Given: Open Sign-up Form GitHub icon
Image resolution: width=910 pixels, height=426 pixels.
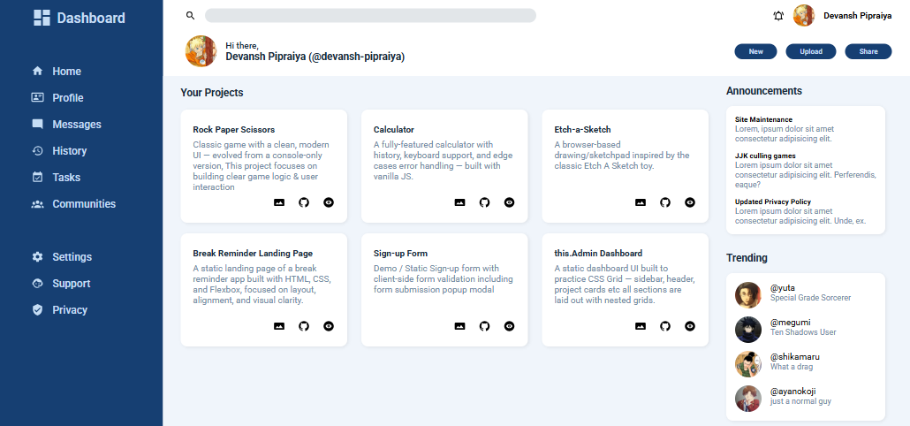Looking at the screenshot, I should [485, 326].
